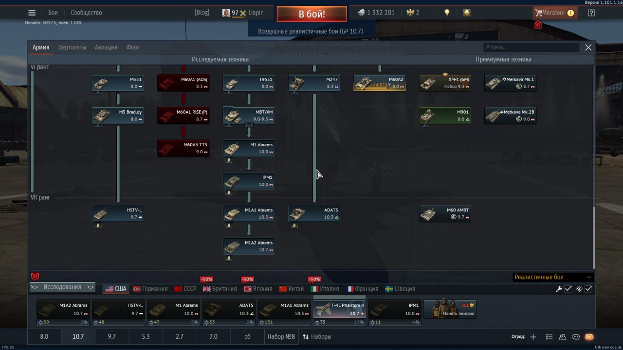This screenshot has width=623, height=350.
Task: Open the contacts icon in bottom bar
Action: [563, 337]
